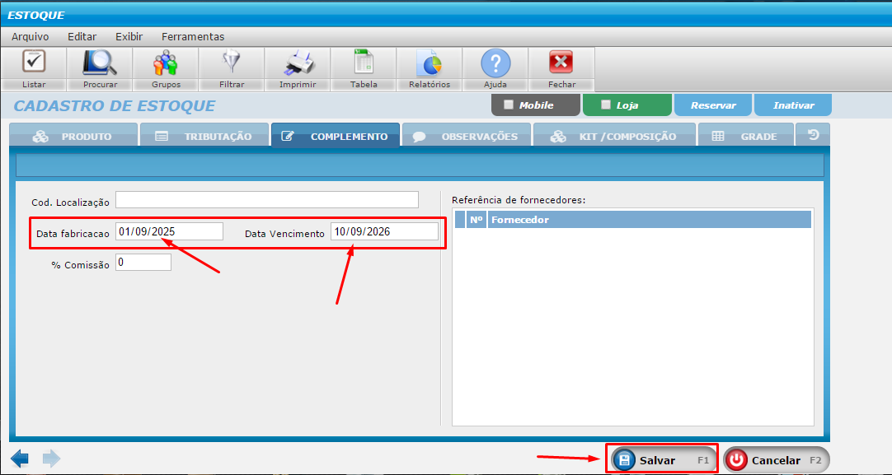Open the Arquivo menu

[x=30, y=36]
